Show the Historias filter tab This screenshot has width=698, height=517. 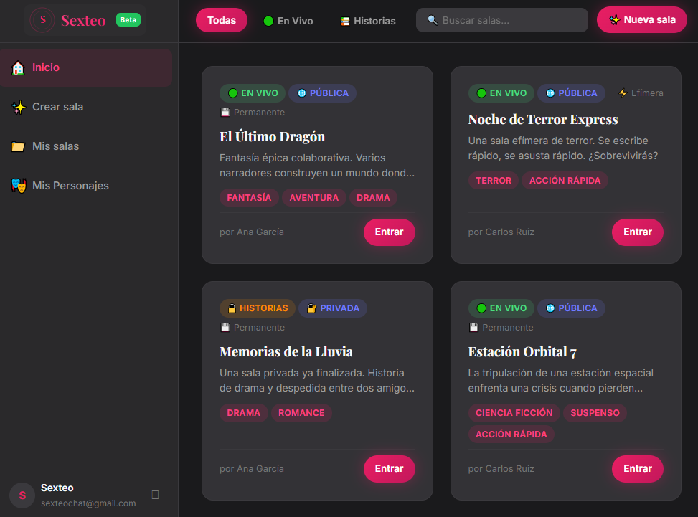click(368, 21)
